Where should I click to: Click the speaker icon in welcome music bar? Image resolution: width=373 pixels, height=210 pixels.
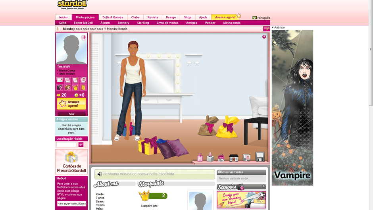100,174
